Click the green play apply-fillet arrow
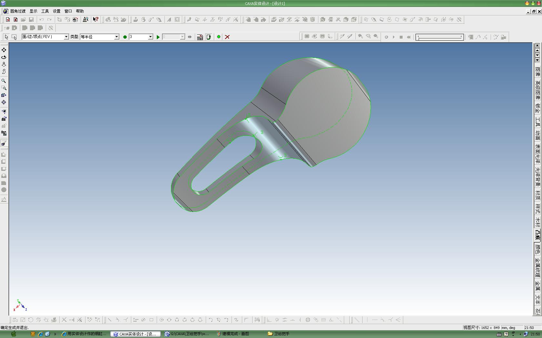The width and height of the screenshot is (542, 338). tap(158, 37)
